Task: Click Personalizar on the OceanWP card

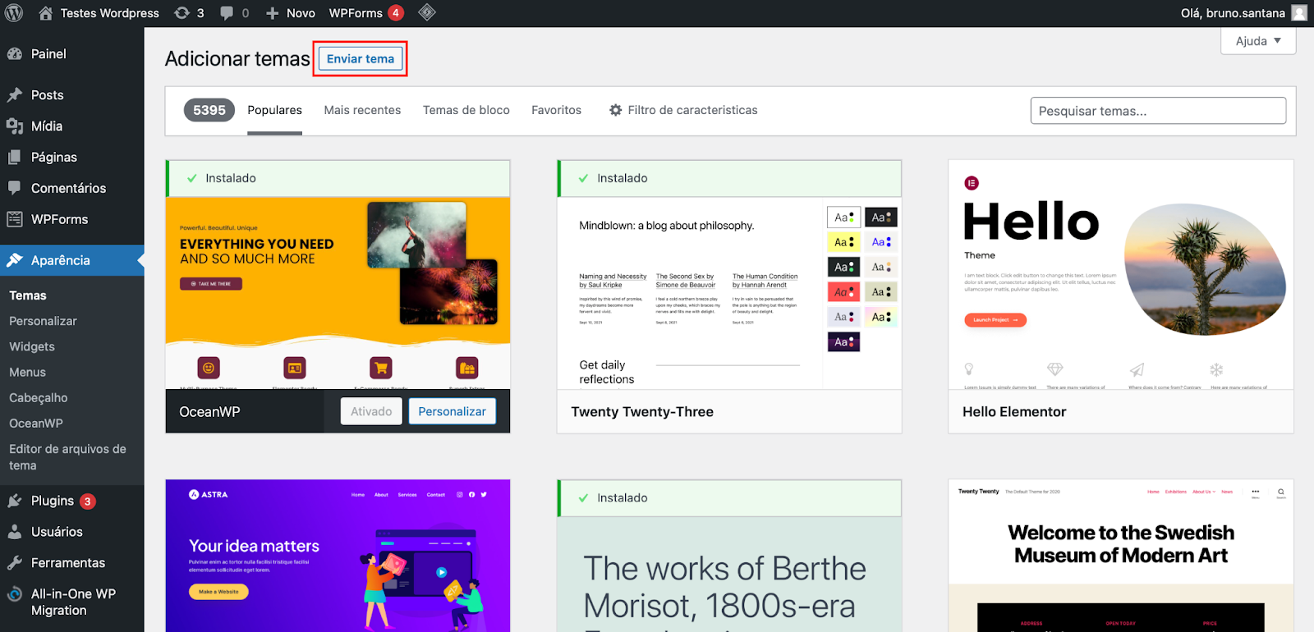Action: coord(452,411)
